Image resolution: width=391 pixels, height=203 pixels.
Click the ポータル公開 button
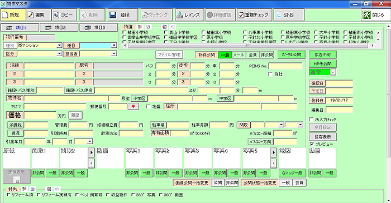point(292,55)
